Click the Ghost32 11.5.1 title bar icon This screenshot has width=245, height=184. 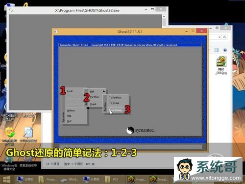(56, 31)
